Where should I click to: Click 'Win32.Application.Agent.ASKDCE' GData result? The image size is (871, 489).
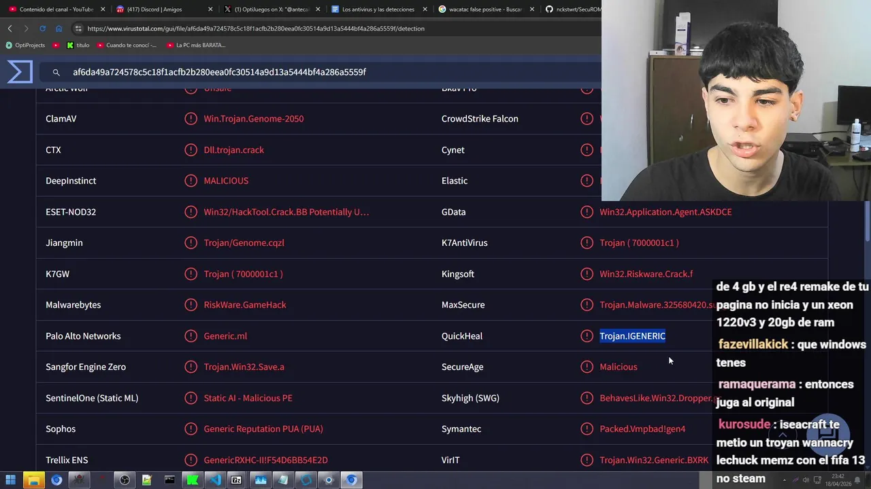(665, 212)
